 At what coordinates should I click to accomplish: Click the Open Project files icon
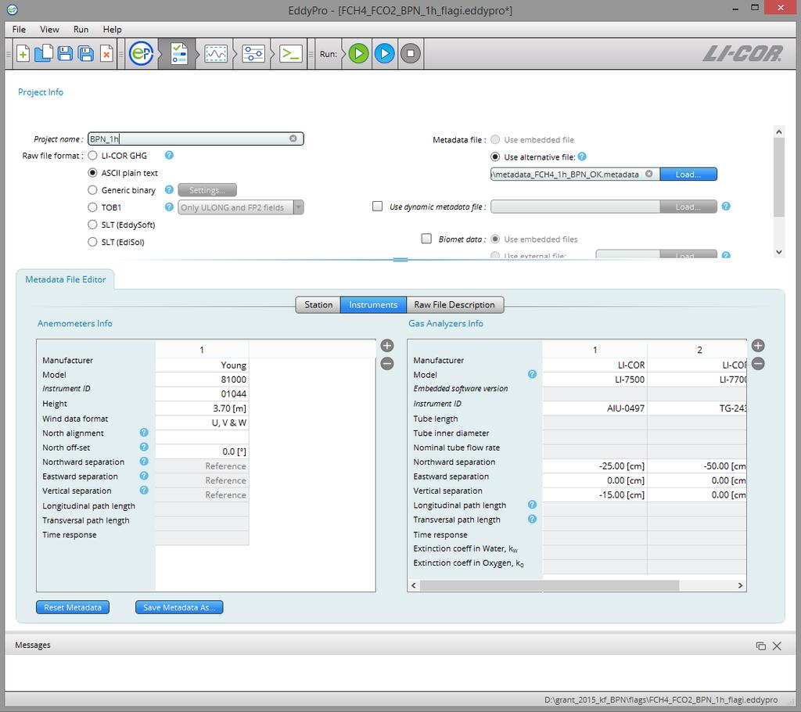pos(44,53)
